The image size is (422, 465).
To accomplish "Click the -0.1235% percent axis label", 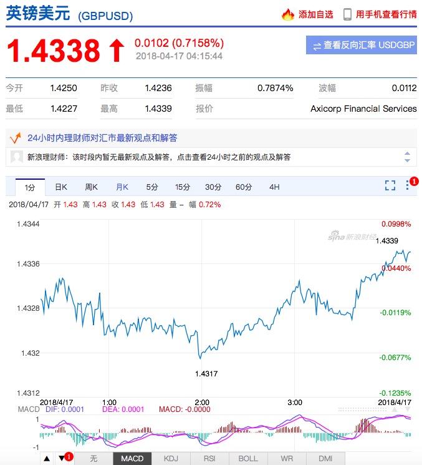I will 395,393.
